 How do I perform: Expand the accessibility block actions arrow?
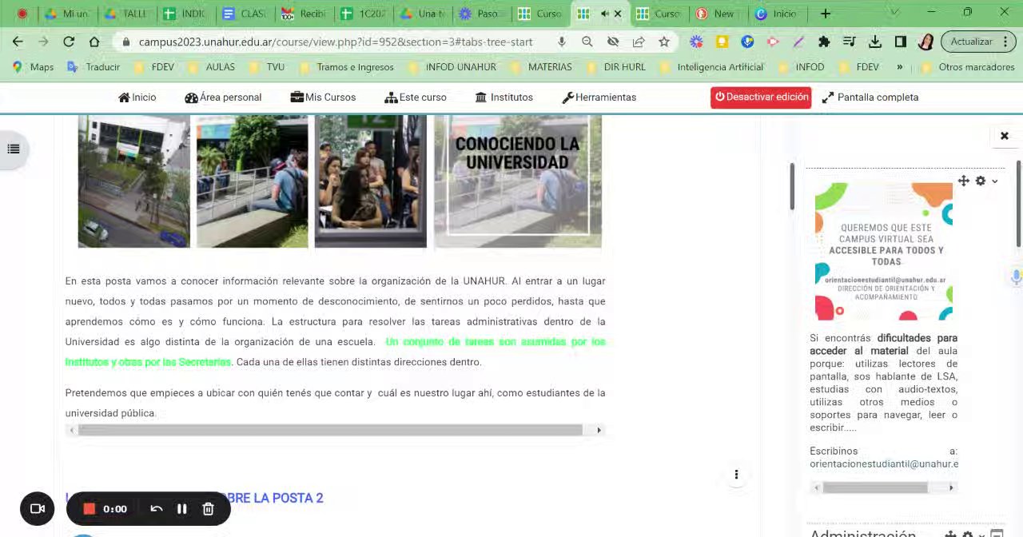tap(995, 181)
